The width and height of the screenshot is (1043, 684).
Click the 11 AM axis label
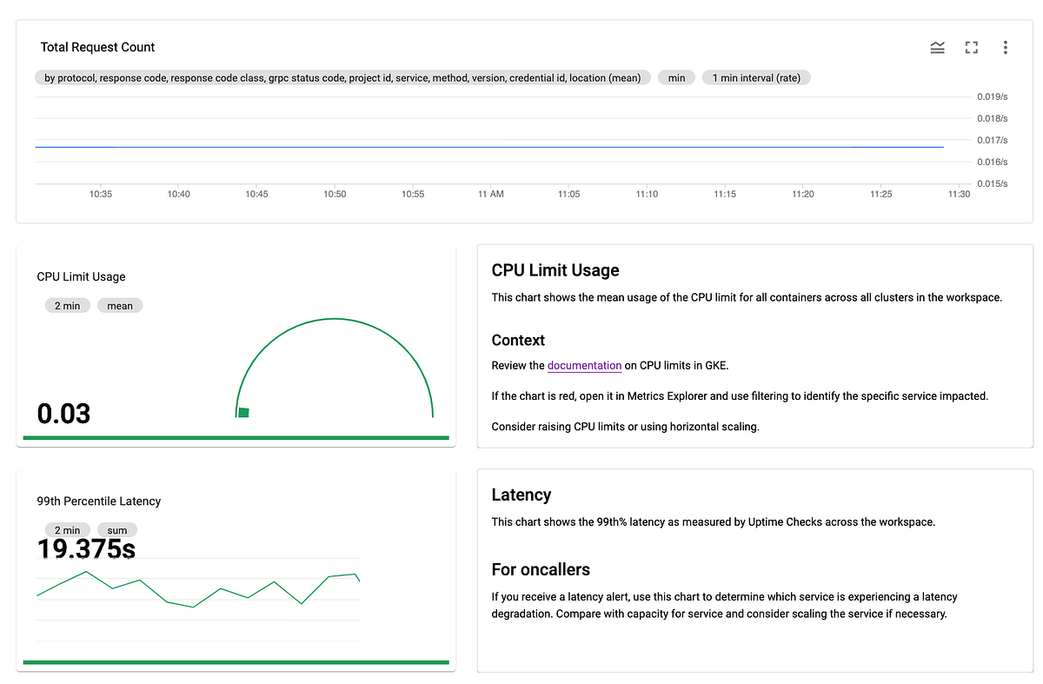tap(490, 194)
